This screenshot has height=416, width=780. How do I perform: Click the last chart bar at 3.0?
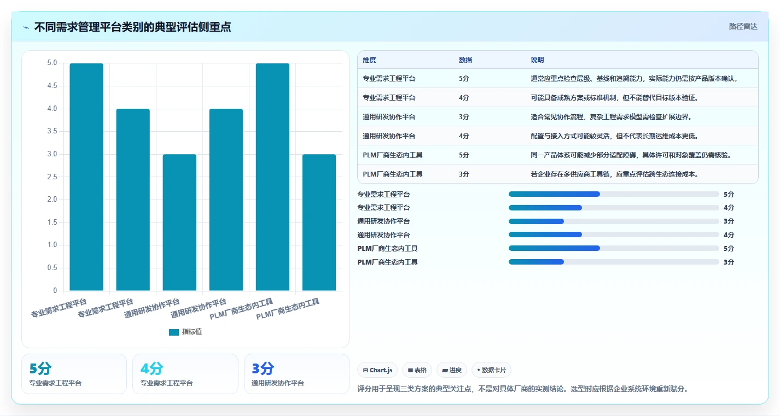coord(319,222)
